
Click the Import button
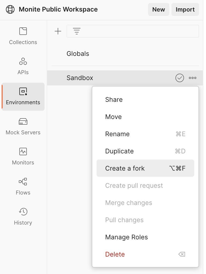click(185, 10)
